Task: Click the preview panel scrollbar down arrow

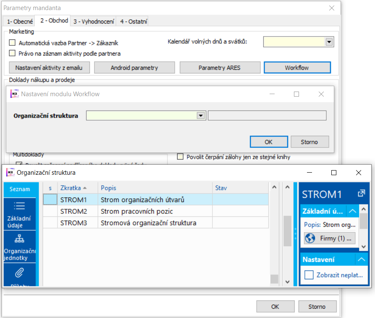Action: [364, 247]
